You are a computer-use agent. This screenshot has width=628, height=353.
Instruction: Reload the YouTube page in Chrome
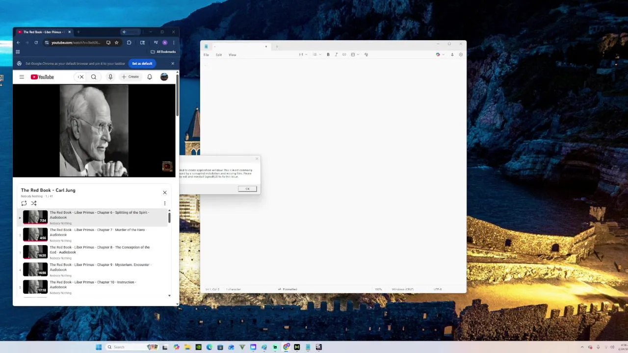coord(36,43)
